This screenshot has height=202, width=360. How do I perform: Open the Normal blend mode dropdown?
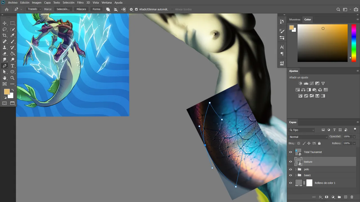point(309,137)
